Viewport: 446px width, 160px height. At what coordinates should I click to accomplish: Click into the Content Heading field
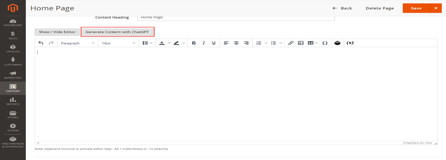[x=236, y=17]
